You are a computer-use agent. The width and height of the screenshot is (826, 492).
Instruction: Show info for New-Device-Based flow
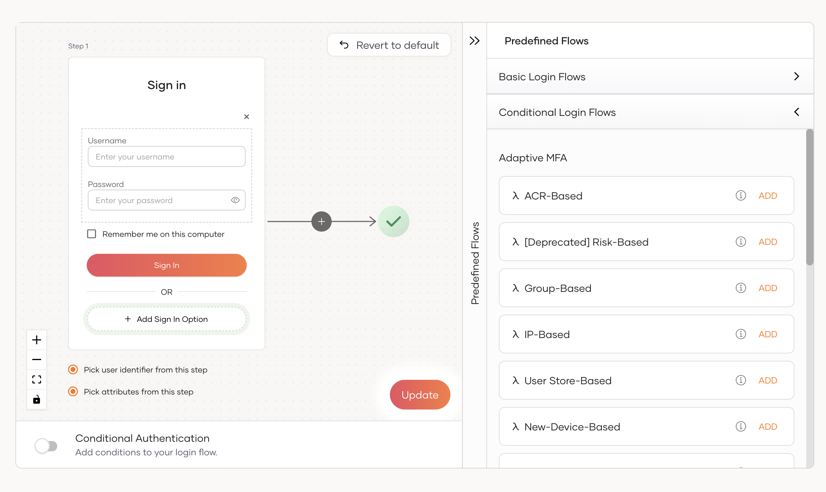click(x=741, y=426)
